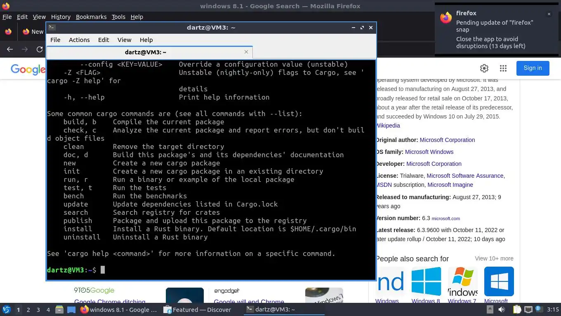Image resolution: width=561 pixels, height=316 pixels.
Task: Switch to workspace 2
Action: (28, 310)
